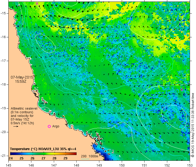Screen dimensions: 196x167
Task: Click colorbar tick label '26'
Action: point(32,158)
